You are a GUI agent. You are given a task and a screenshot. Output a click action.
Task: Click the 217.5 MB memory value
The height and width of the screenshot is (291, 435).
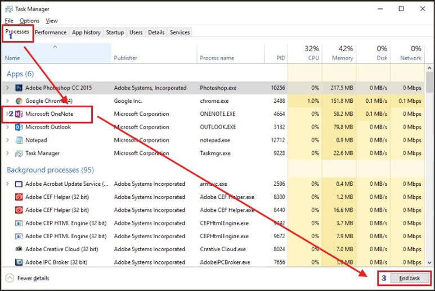pyautogui.click(x=342, y=88)
